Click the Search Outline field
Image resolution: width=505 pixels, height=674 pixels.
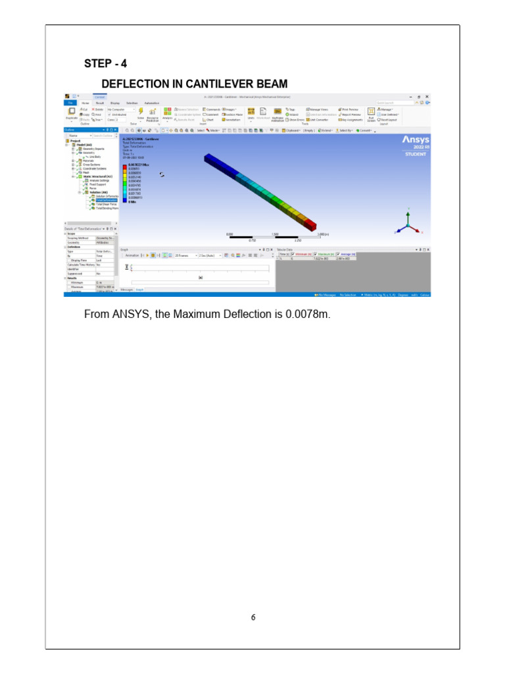pos(103,136)
